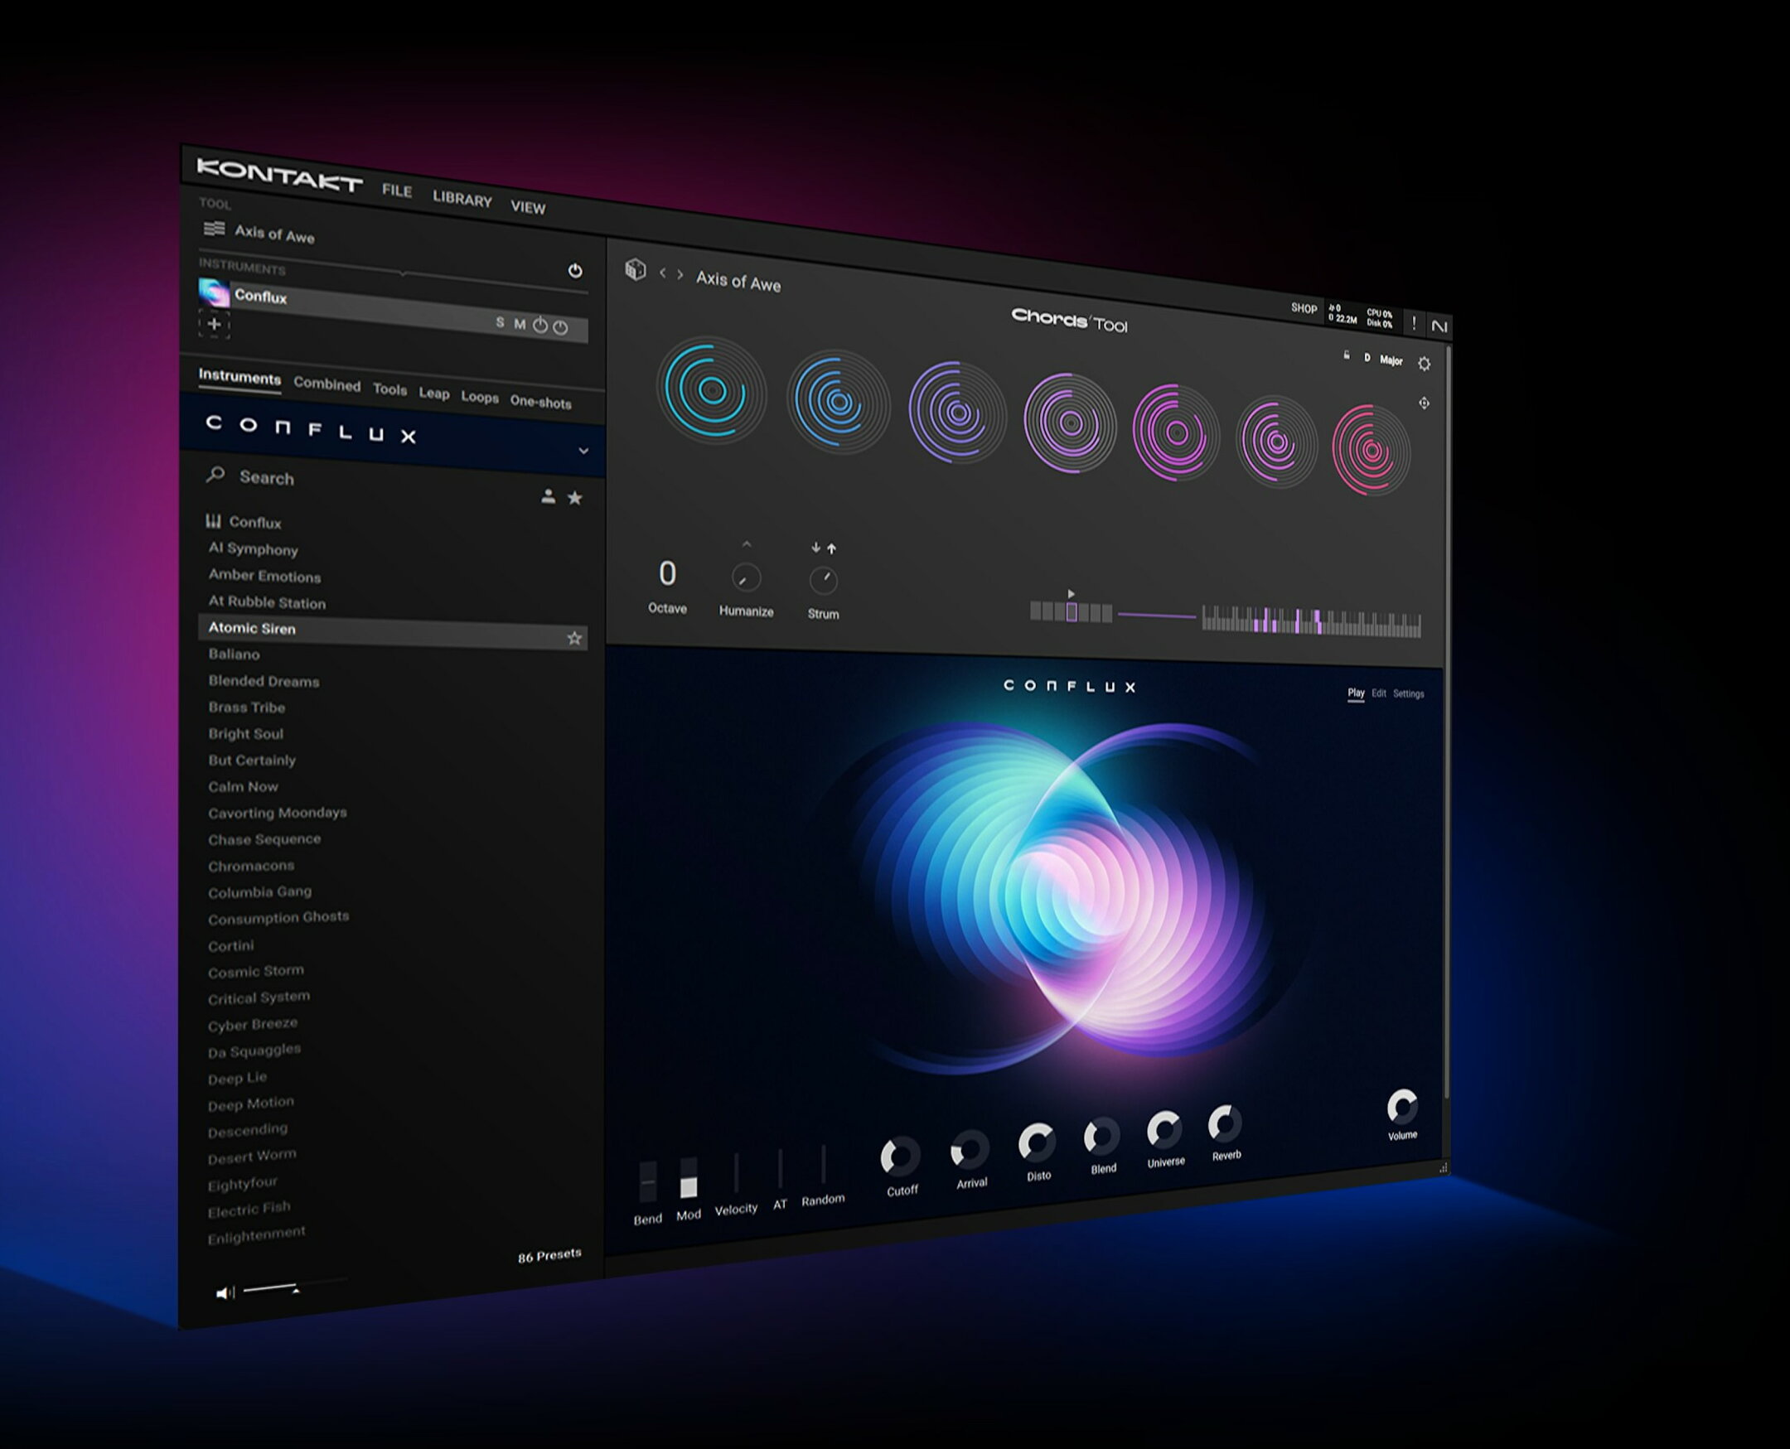Select the Chase Sequence preset
The image size is (1790, 1449).
click(x=264, y=839)
